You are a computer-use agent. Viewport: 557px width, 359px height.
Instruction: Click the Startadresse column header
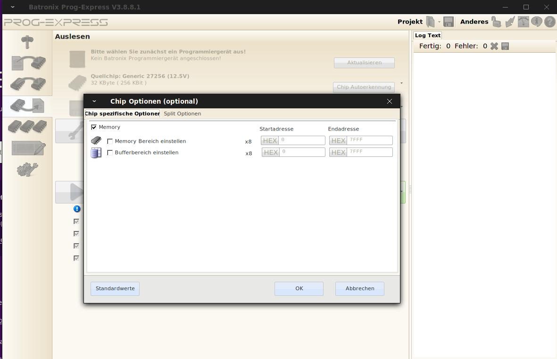[276, 129]
